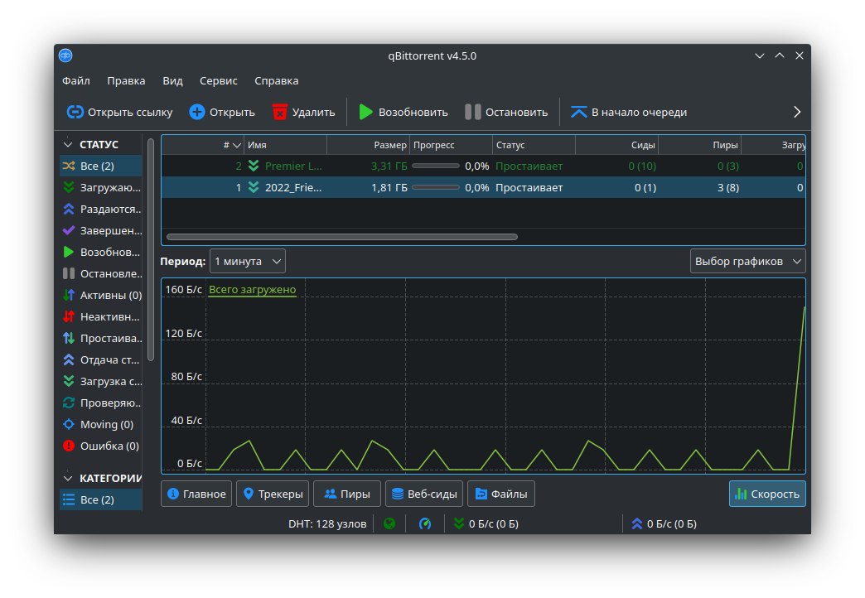Click the blue plus Open torrent icon
The height and width of the screenshot is (598, 865).
point(197,112)
